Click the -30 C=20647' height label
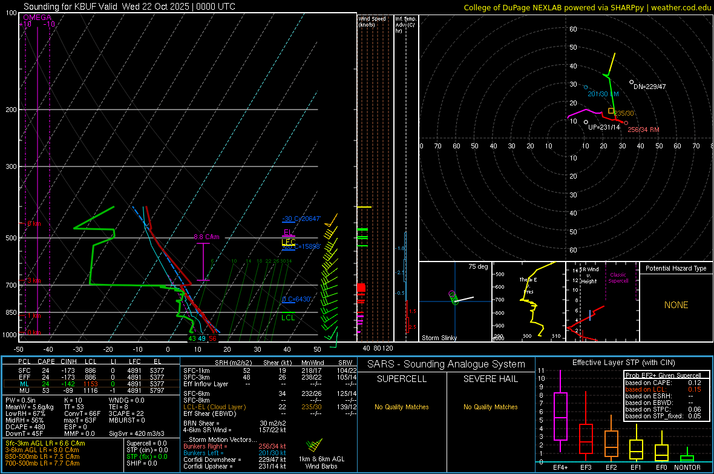Screen dimensions: 714x474 (x=301, y=219)
